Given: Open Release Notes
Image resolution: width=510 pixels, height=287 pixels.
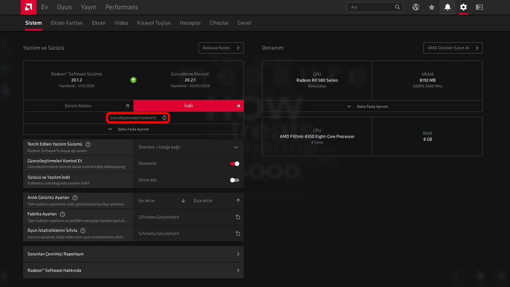Looking at the screenshot, I should (221, 48).
